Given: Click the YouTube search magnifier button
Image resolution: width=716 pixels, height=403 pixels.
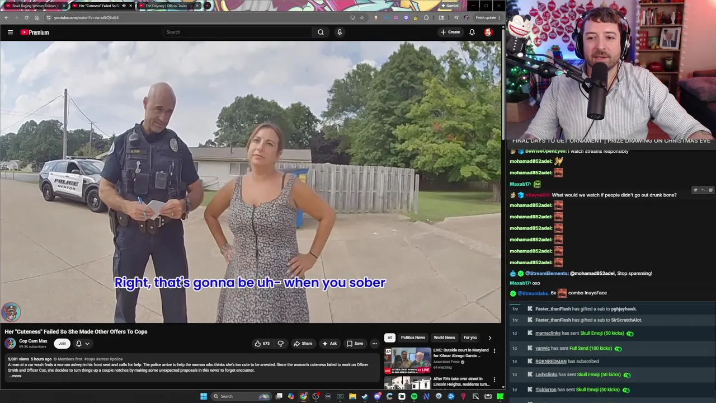Looking at the screenshot, I should [x=321, y=32].
